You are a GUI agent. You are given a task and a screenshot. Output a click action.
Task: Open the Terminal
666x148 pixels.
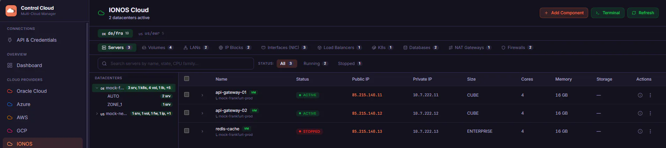click(x=607, y=13)
